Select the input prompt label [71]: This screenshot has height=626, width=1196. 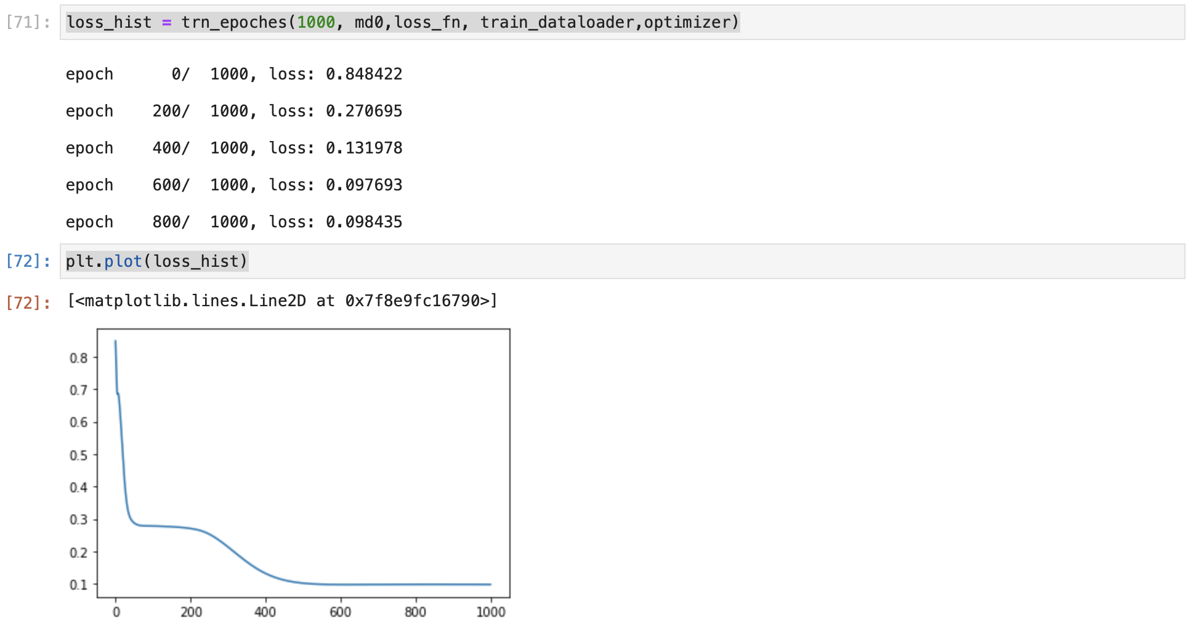[28, 23]
